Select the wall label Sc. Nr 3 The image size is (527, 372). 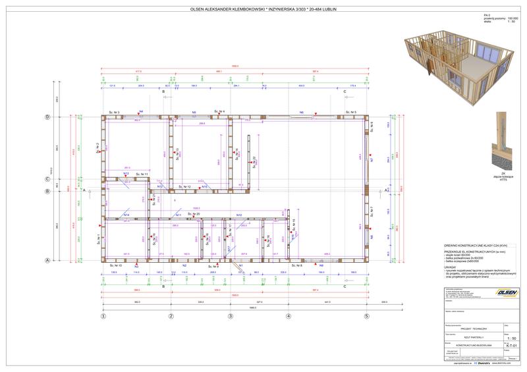113,113
